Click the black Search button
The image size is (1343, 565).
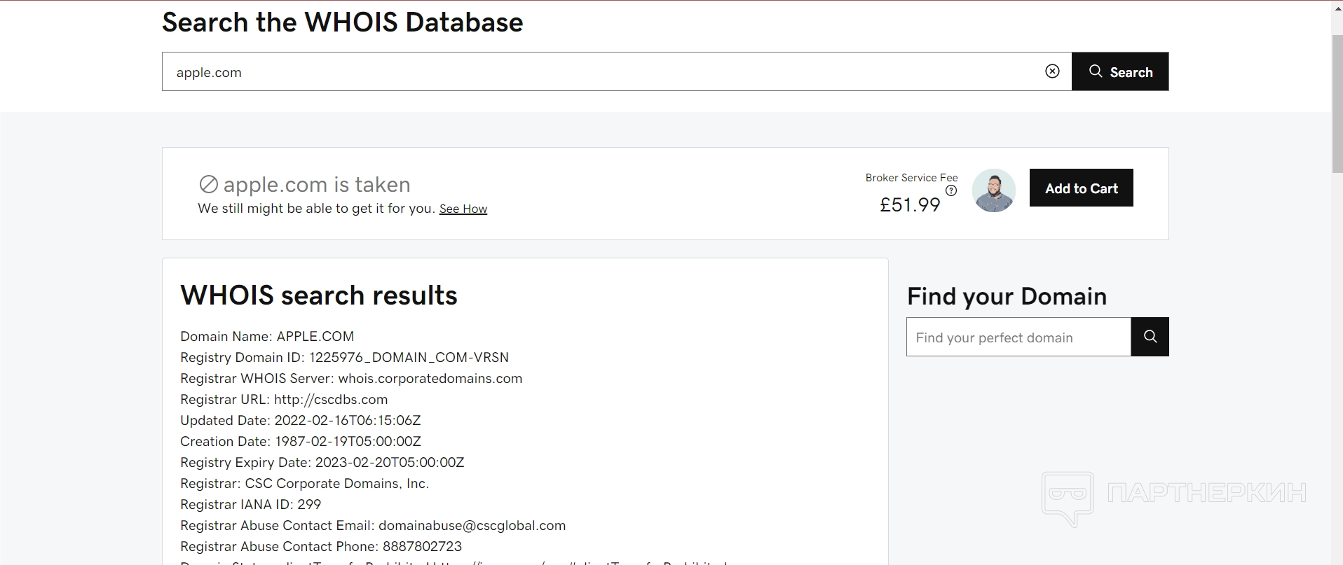point(1119,71)
